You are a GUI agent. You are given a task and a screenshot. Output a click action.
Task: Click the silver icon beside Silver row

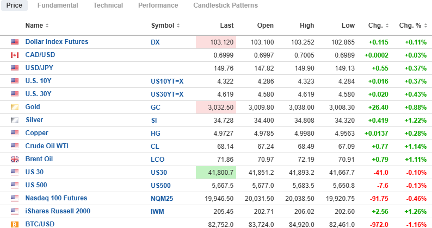tap(15, 121)
